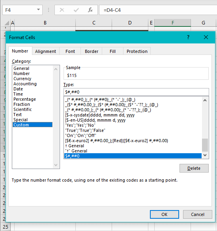This screenshot has height=231, width=217.
Task: Click the Insert Function fx icon
Action: point(90,10)
